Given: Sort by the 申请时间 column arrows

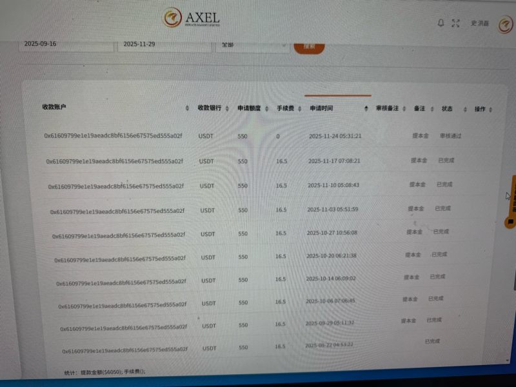Looking at the screenshot, I should (x=366, y=108).
